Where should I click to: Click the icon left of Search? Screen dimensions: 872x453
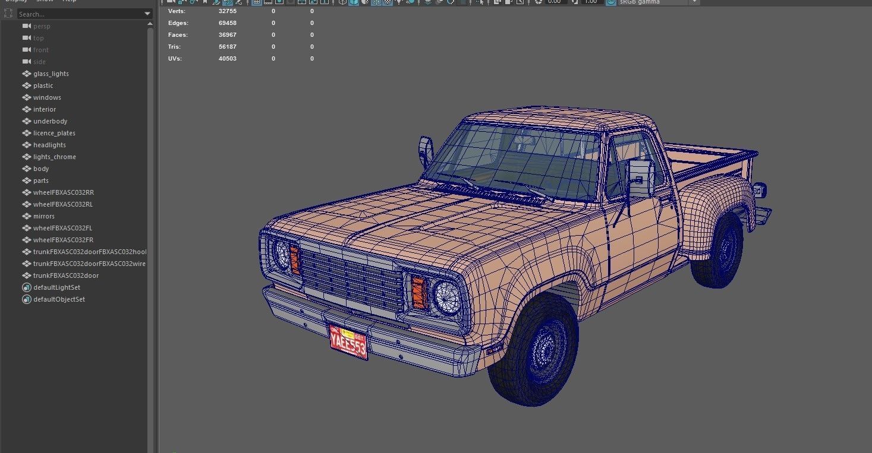click(8, 14)
